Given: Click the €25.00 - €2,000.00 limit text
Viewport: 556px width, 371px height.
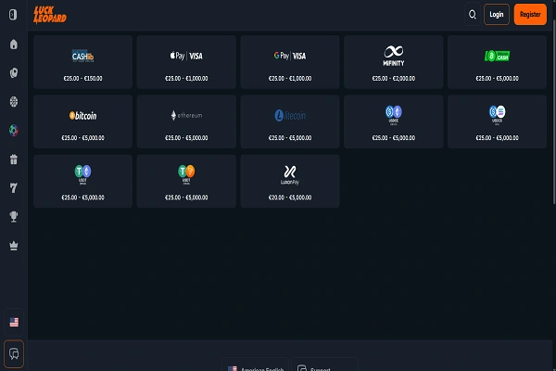Looking at the screenshot, I should pos(394,79).
